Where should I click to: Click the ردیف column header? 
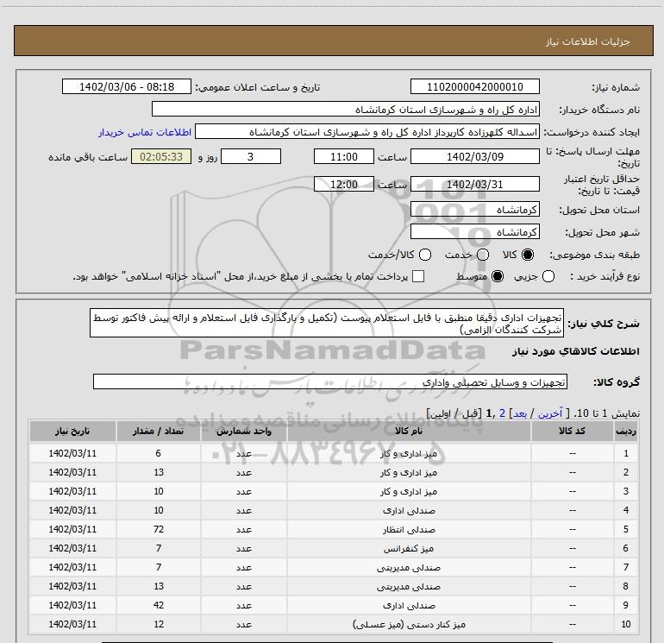point(626,431)
